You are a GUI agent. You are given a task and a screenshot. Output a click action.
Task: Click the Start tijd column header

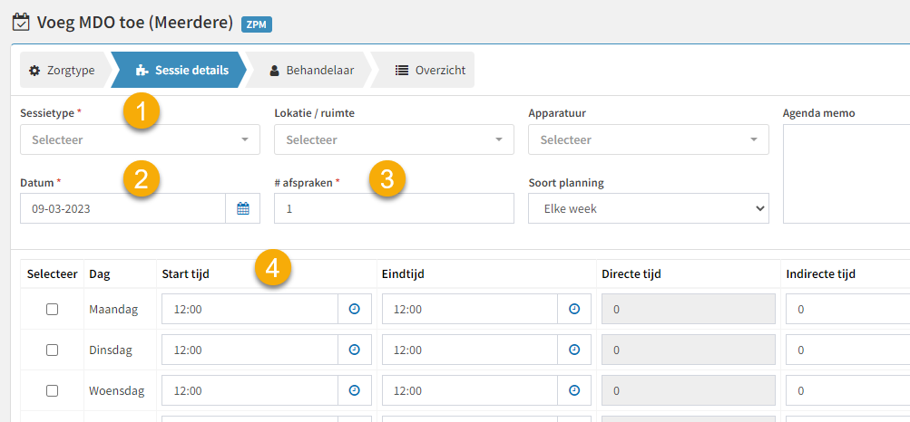coord(185,274)
